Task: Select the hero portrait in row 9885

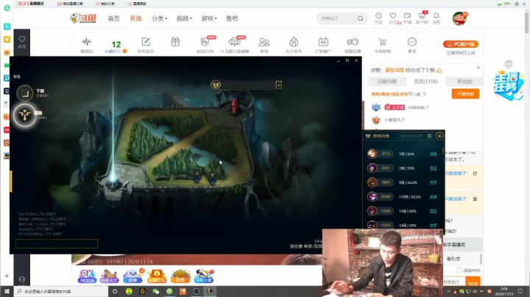Action: pos(372,182)
